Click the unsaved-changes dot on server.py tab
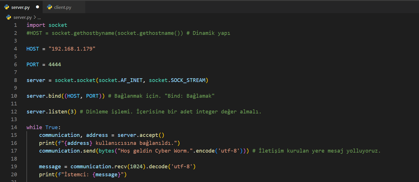The image size is (419, 182). pos(37,7)
